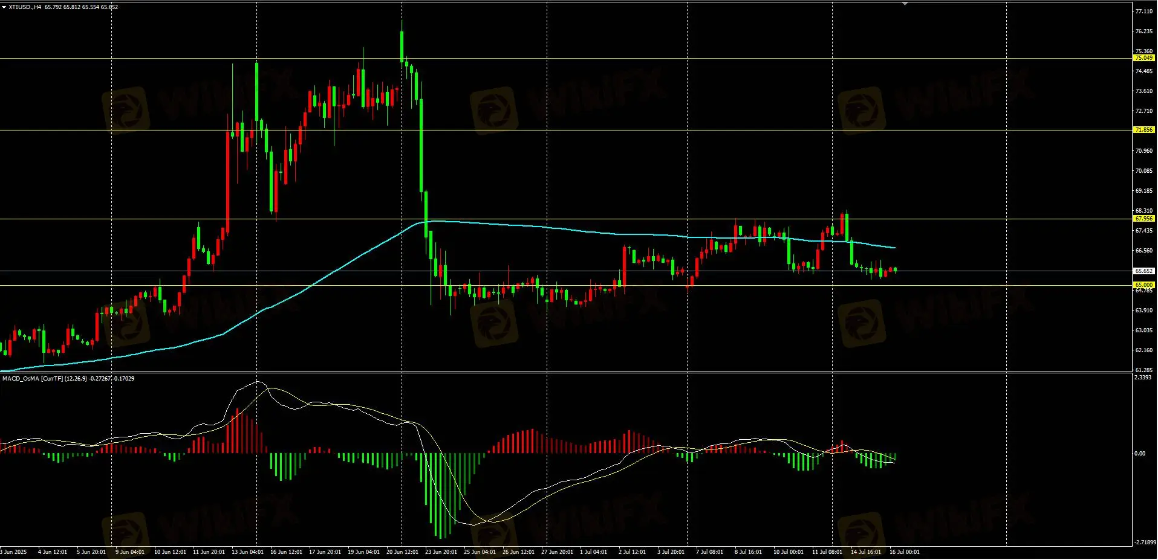Select the 65.000 yellow price label
The image size is (1158, 560).
click(1143, 285)
